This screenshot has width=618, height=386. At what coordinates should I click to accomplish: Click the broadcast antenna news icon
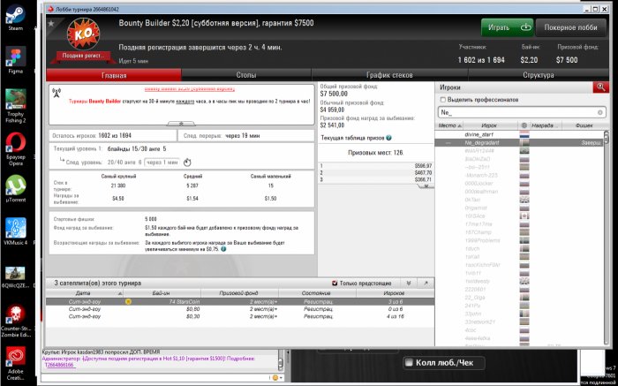pyautogui.click(x=57, y=93)
